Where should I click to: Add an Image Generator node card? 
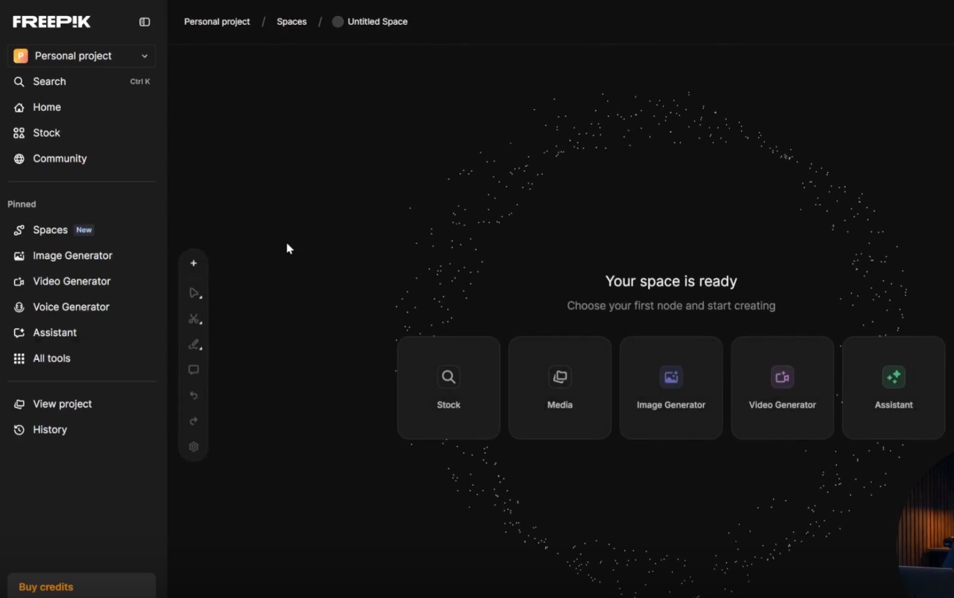[x=671, y=388]
